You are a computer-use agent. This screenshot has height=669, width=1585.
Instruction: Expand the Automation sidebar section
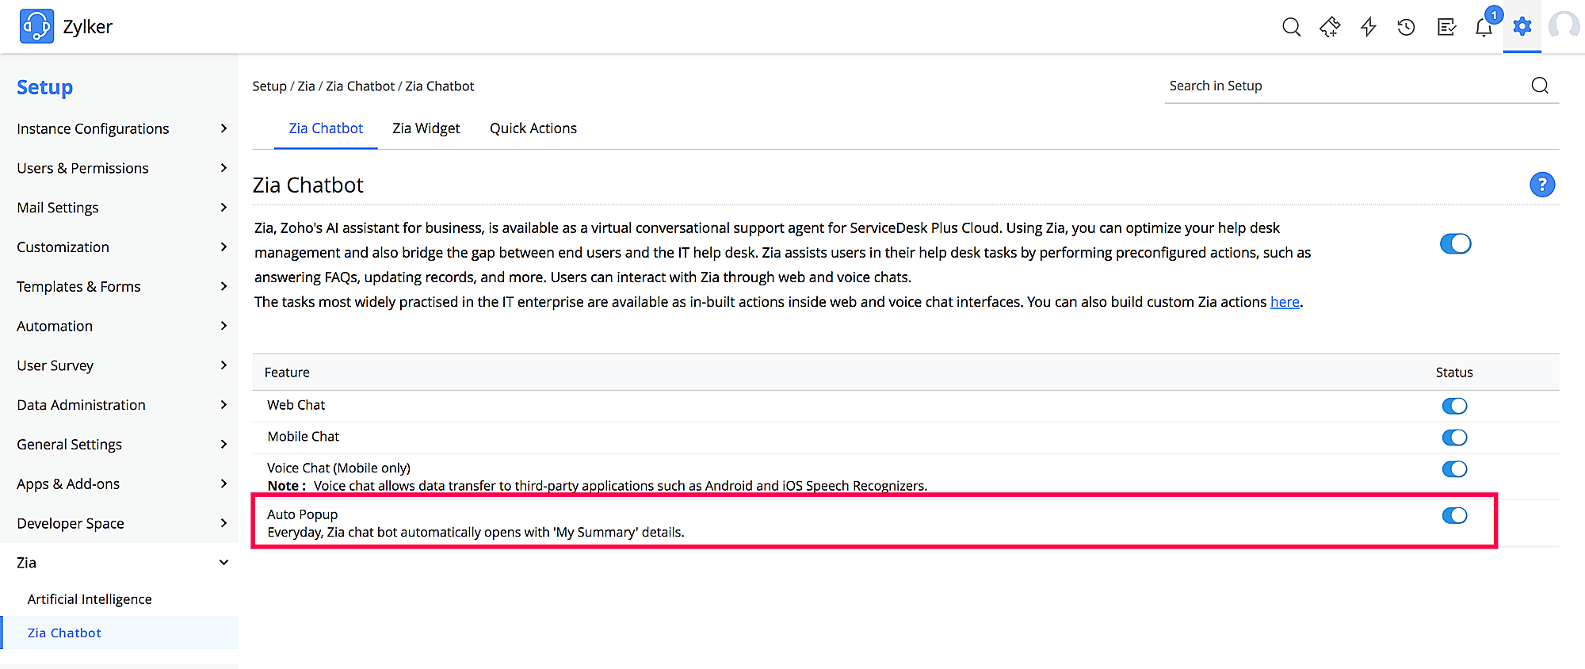click(x=119, y=326)
